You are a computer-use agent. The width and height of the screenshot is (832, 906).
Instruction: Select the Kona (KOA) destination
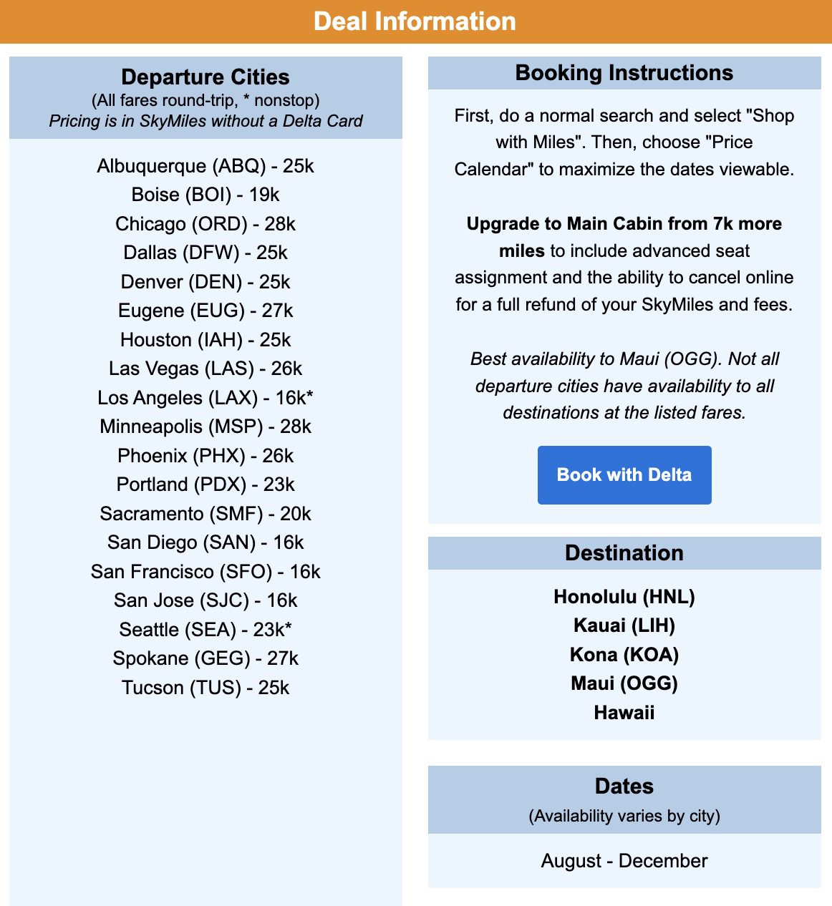click(x=624, y=654)
